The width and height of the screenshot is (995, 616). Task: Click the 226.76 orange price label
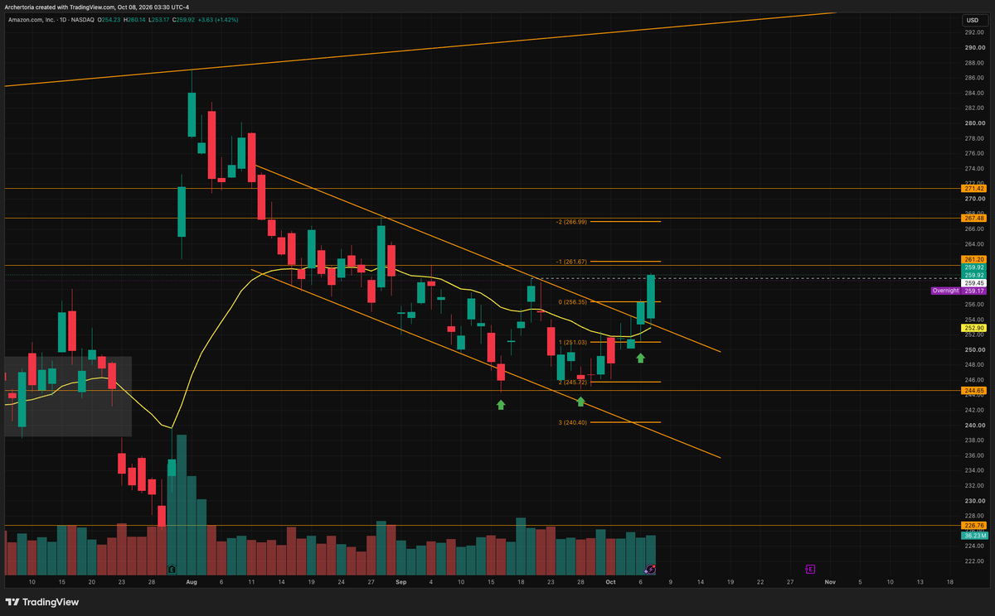pyautogui.click(x=974, y=525)
